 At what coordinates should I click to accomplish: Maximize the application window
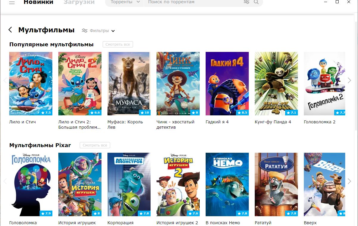pos(337,2)
